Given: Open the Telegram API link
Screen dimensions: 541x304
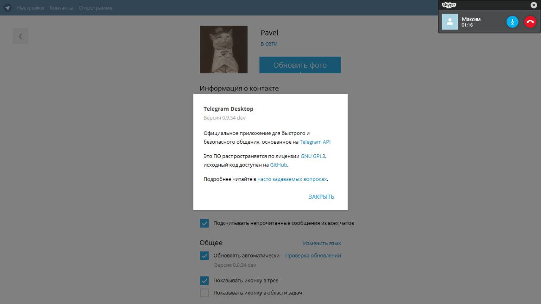Looking at the screenshot, I should tap(315, 142).
